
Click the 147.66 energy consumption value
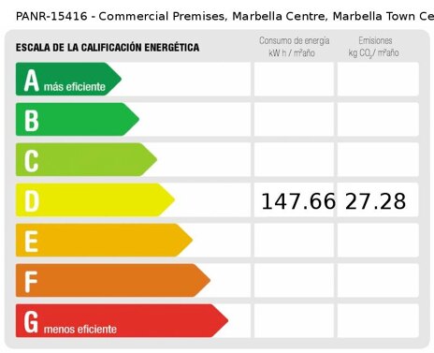click(x=298, y=201)
